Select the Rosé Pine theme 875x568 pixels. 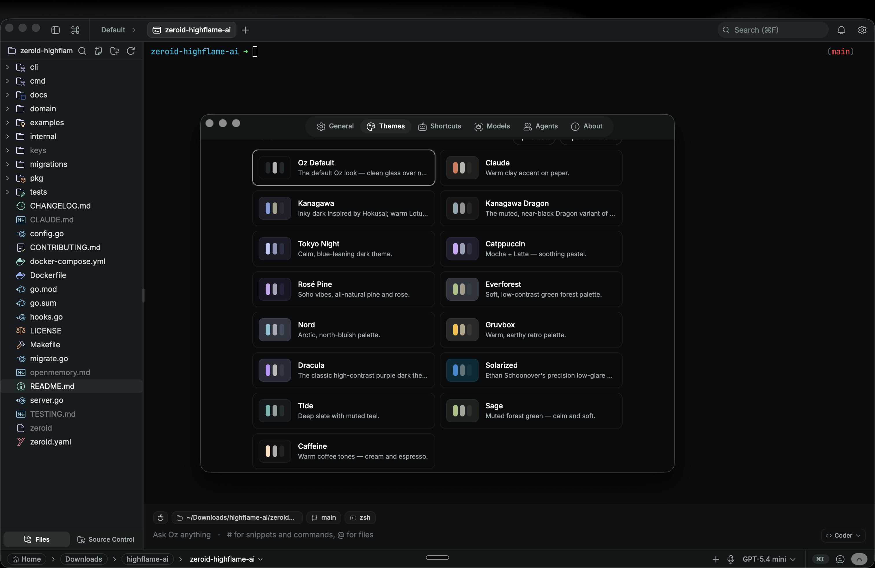[x=343, y=289]
